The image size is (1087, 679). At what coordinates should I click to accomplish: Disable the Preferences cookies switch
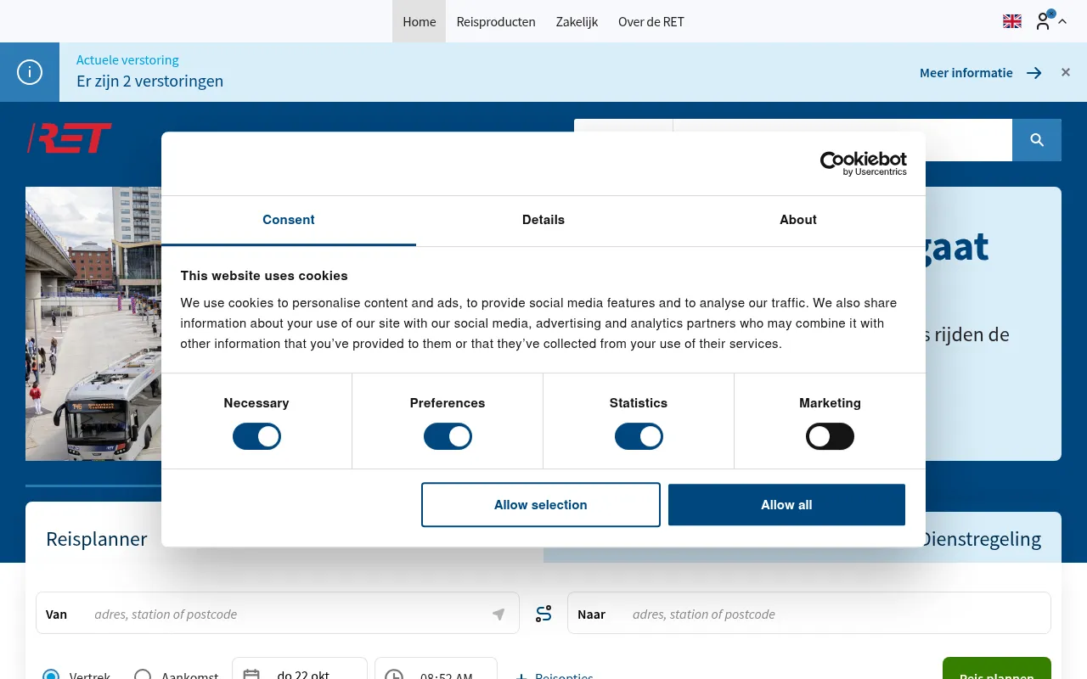[448, 436]
